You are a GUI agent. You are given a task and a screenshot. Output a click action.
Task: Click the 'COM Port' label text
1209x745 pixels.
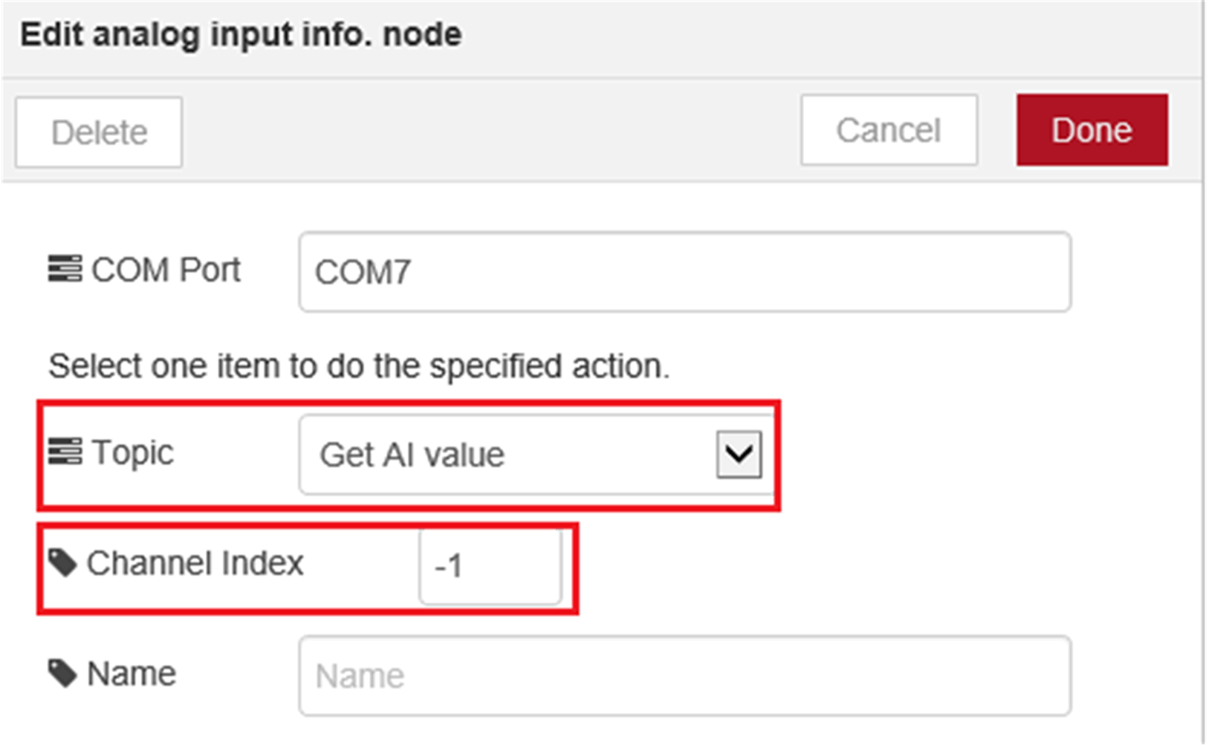(x=166, y=270)
